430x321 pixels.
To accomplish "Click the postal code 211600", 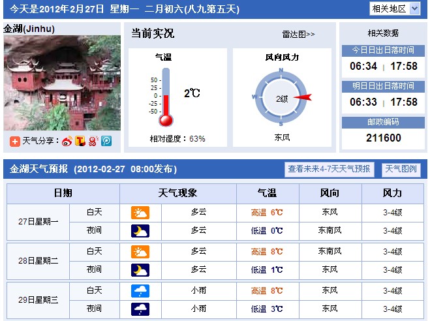I will pyautogui.click(x=384, y=138).
